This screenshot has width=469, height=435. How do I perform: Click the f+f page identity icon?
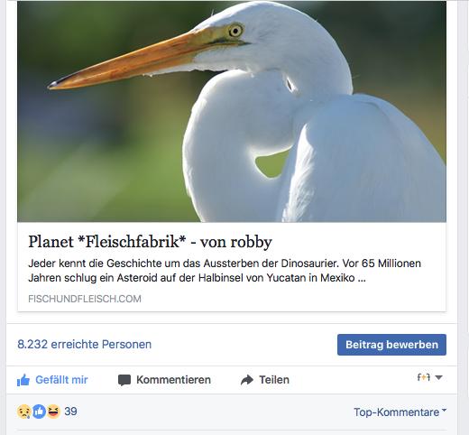tap(424, 377)
